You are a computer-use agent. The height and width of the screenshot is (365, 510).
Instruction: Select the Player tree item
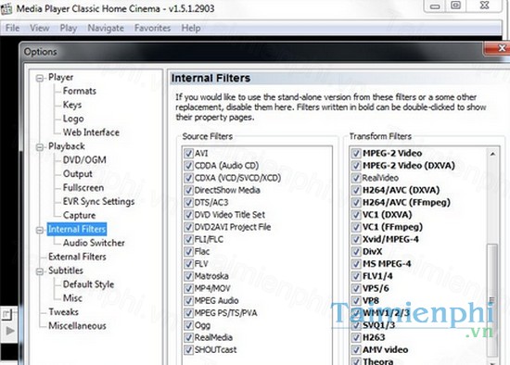pos(61,78)
